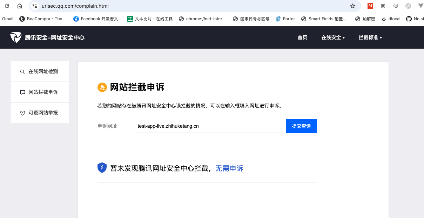Go to browser home page
The width and height of the screenshot is (424, 218).
20,6
